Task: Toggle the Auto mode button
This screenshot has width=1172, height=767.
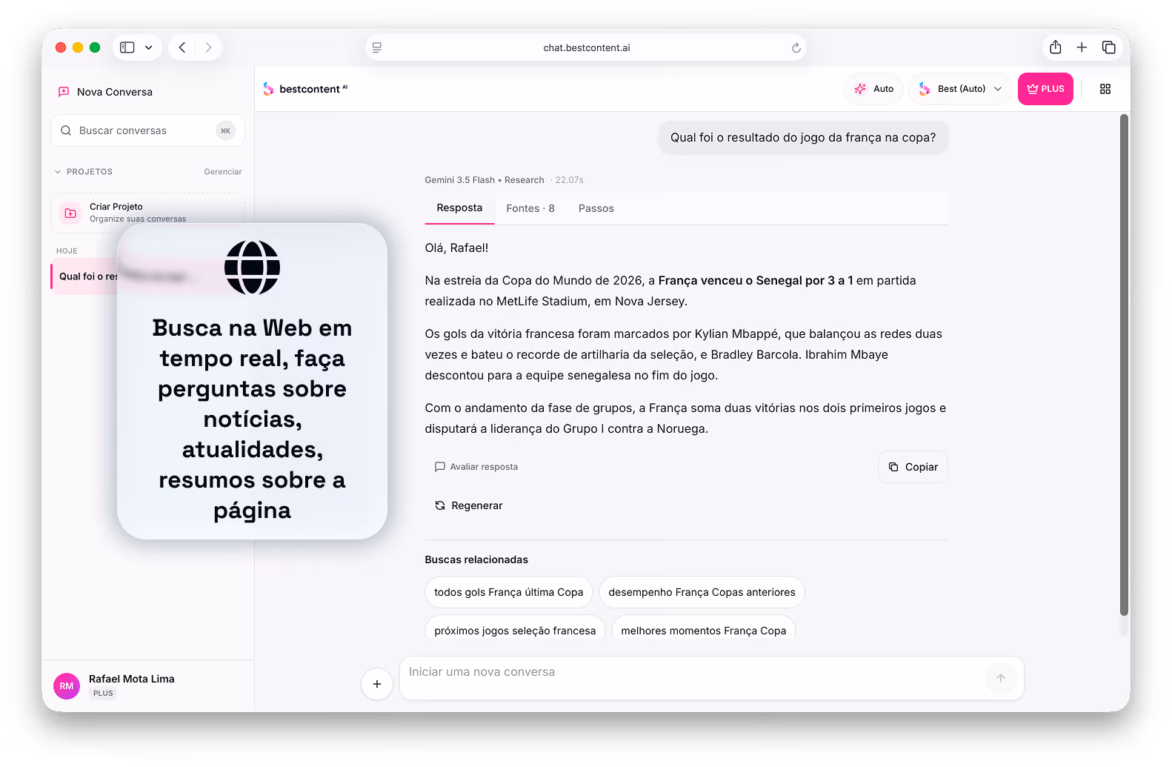Action: (873, 89)
